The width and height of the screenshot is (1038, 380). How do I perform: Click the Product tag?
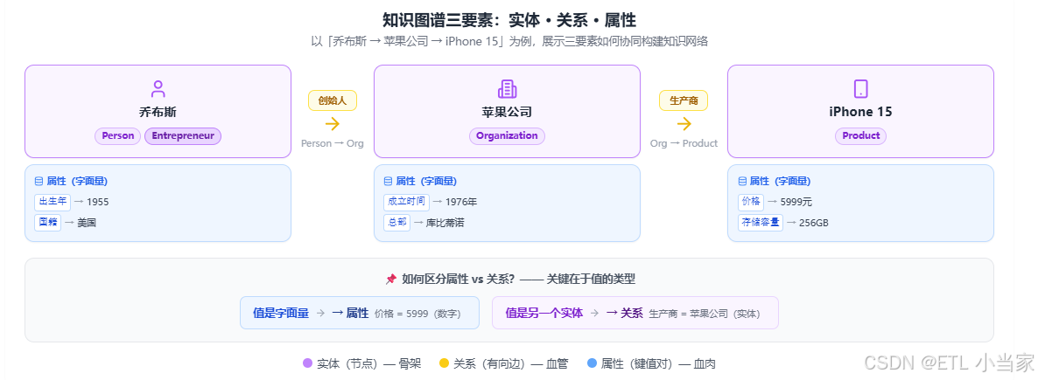coord(860,136)
